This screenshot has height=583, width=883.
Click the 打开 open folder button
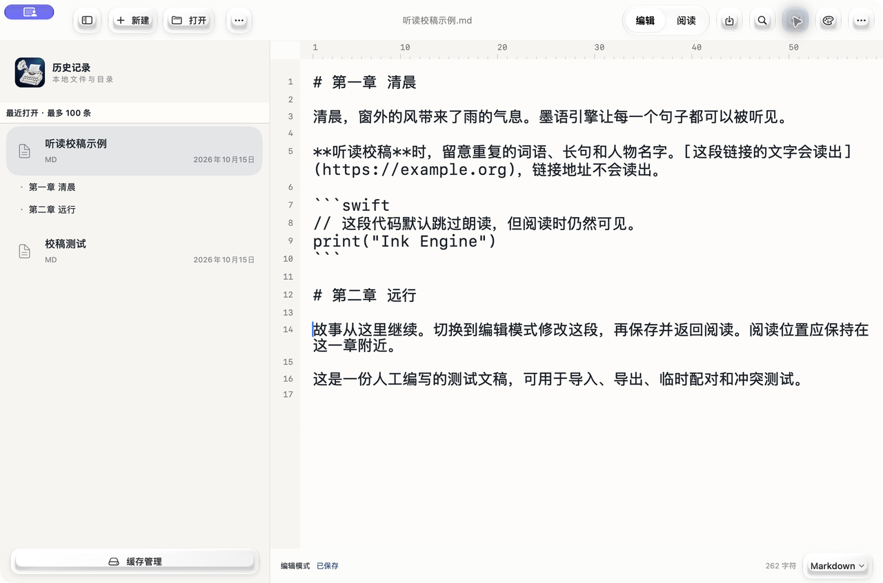[188, 21]
